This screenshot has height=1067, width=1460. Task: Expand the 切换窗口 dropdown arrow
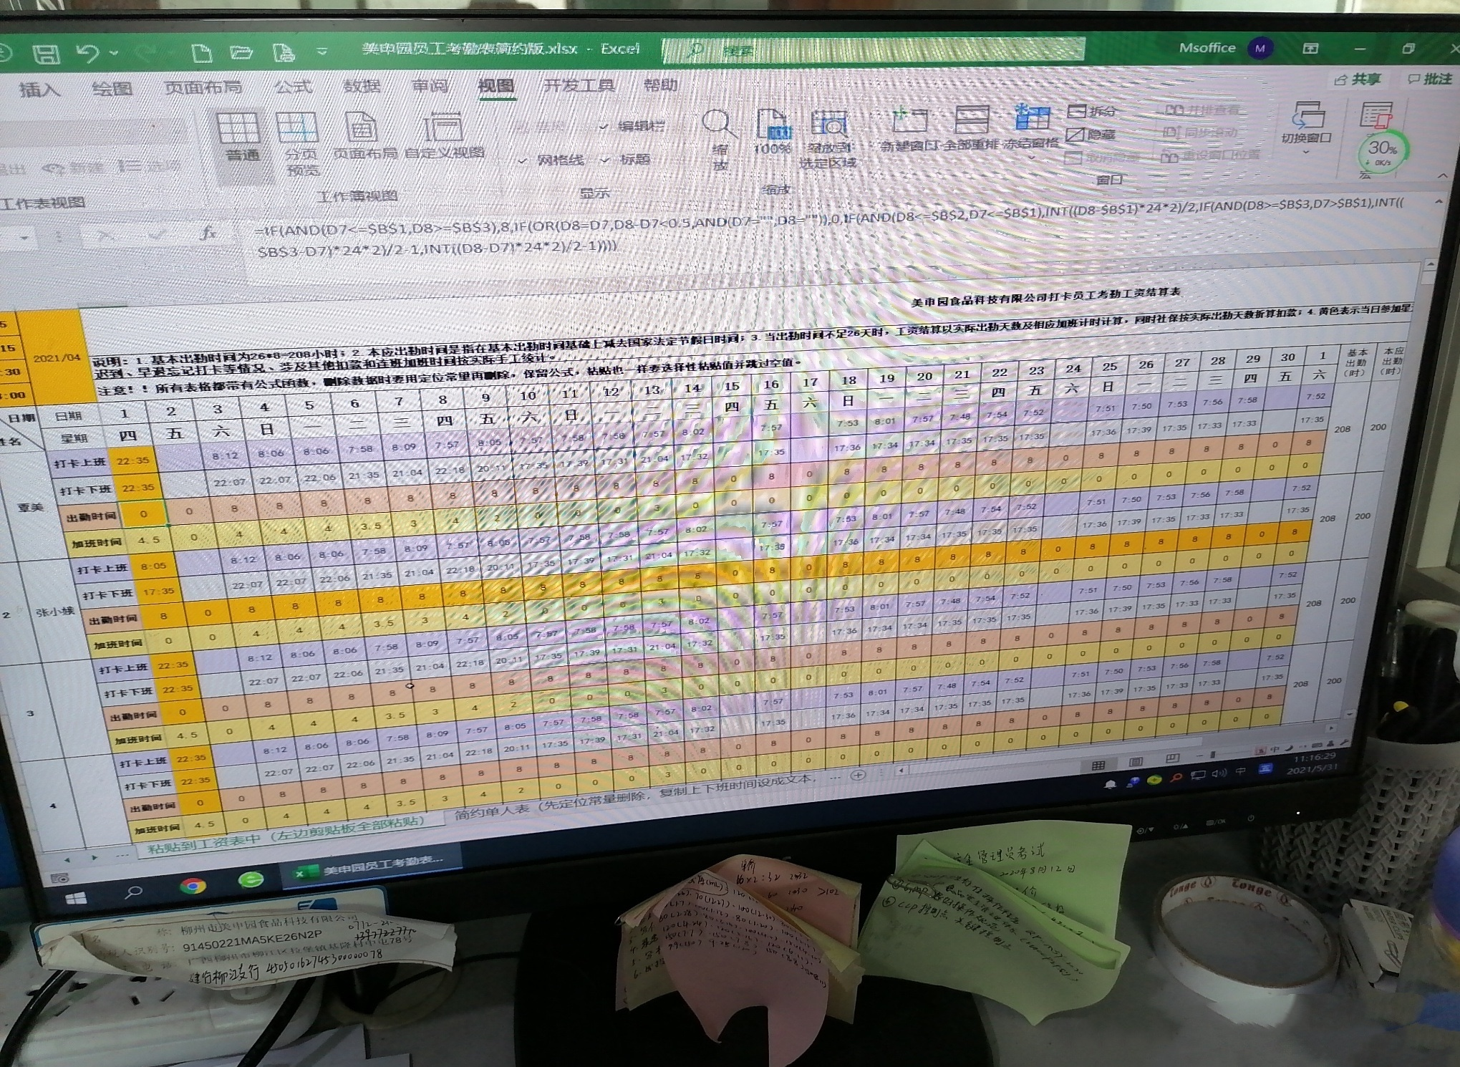coord(1305,152)
